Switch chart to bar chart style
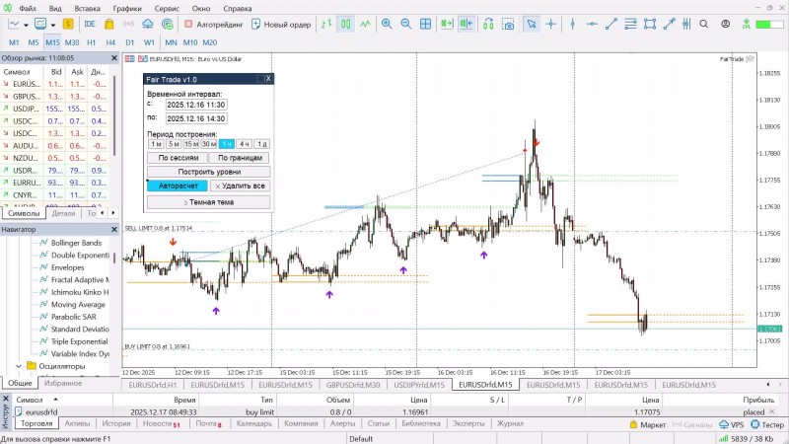This screenshot has height=444, width=789. point(326,24)
